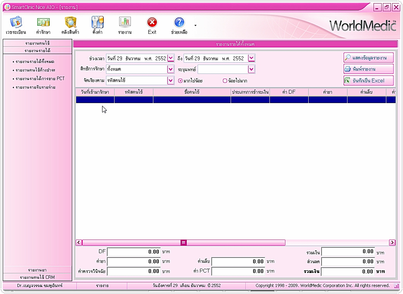Viewport: 403px width, 294px height.
Task: Close the SmartClinic window
Action: pos(396,7)
